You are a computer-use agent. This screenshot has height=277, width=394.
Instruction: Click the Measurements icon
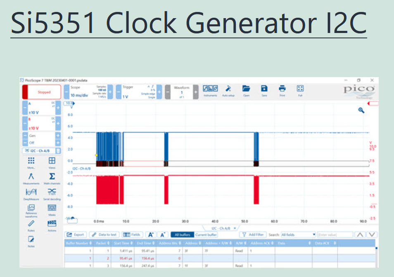click(31, 178)
